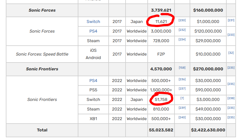238x139 pixels.
Task: Click the $90,000,000 revenue cell
Action: click(x=208, y=90)
